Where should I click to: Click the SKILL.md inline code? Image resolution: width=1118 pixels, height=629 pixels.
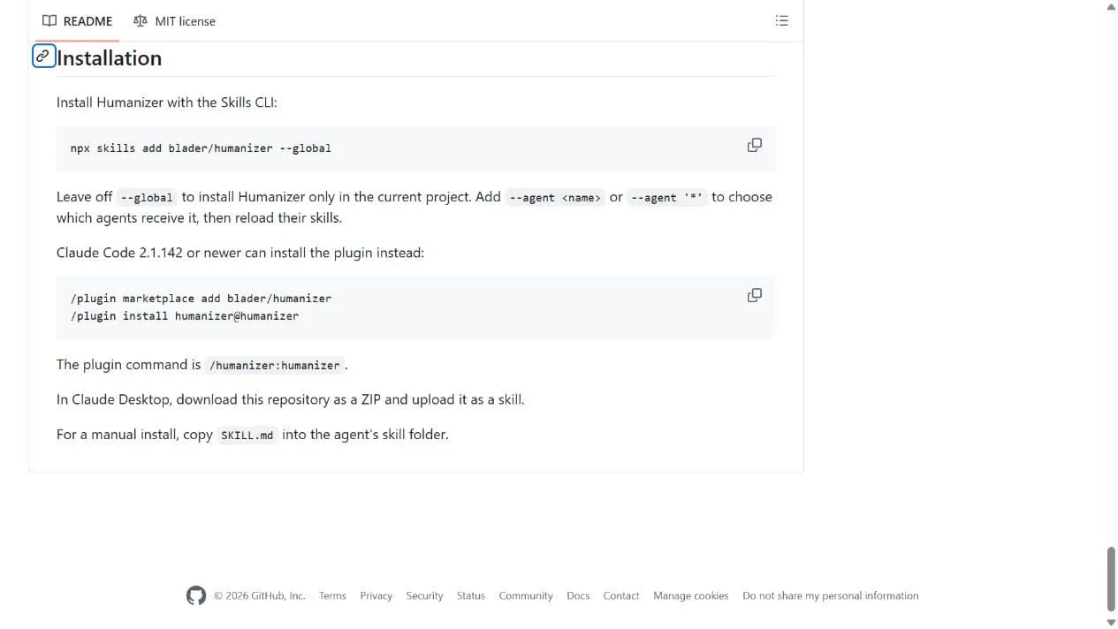247,436
